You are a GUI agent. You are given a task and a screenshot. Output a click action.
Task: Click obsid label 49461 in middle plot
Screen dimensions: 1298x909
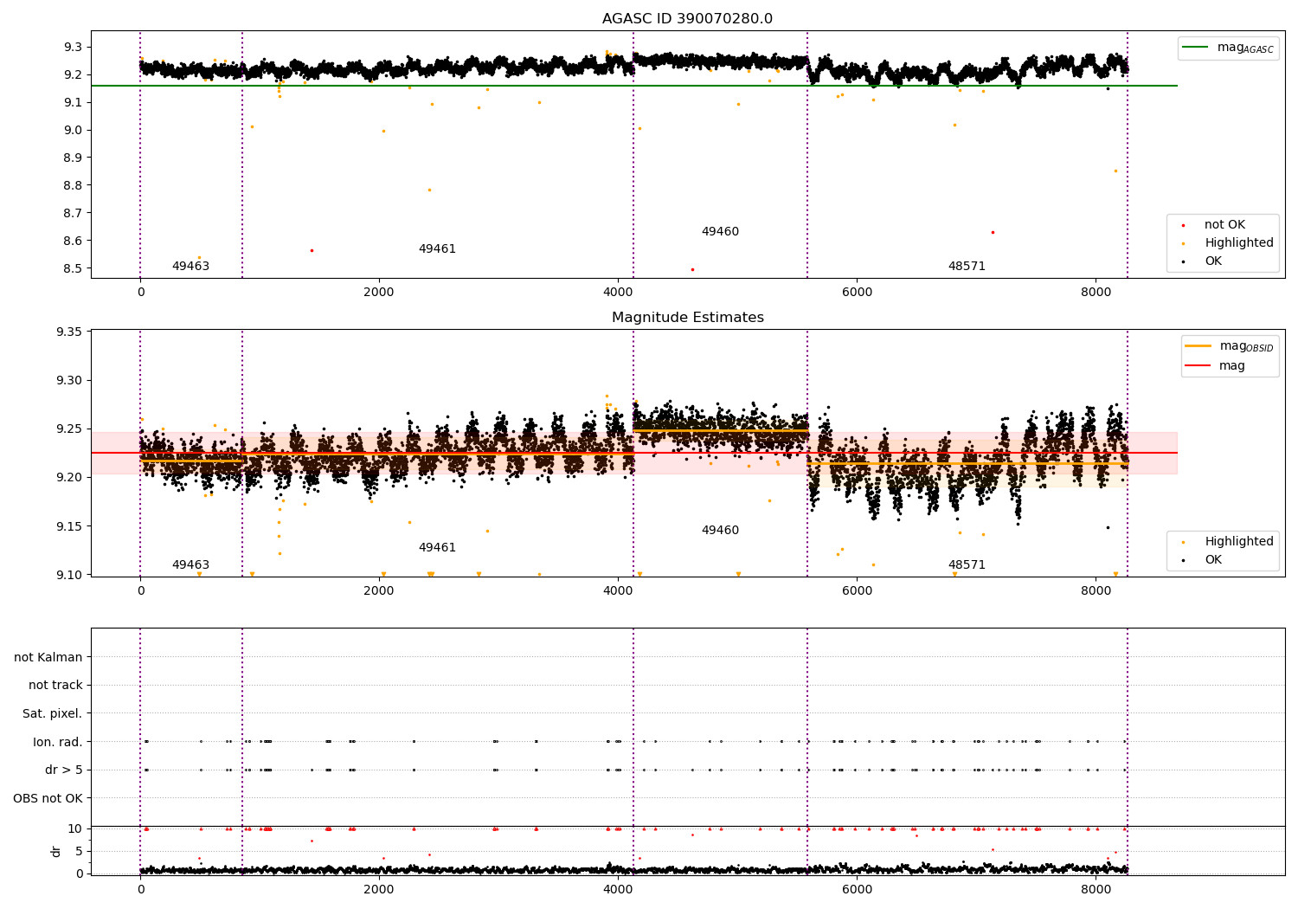click(437, 548)
